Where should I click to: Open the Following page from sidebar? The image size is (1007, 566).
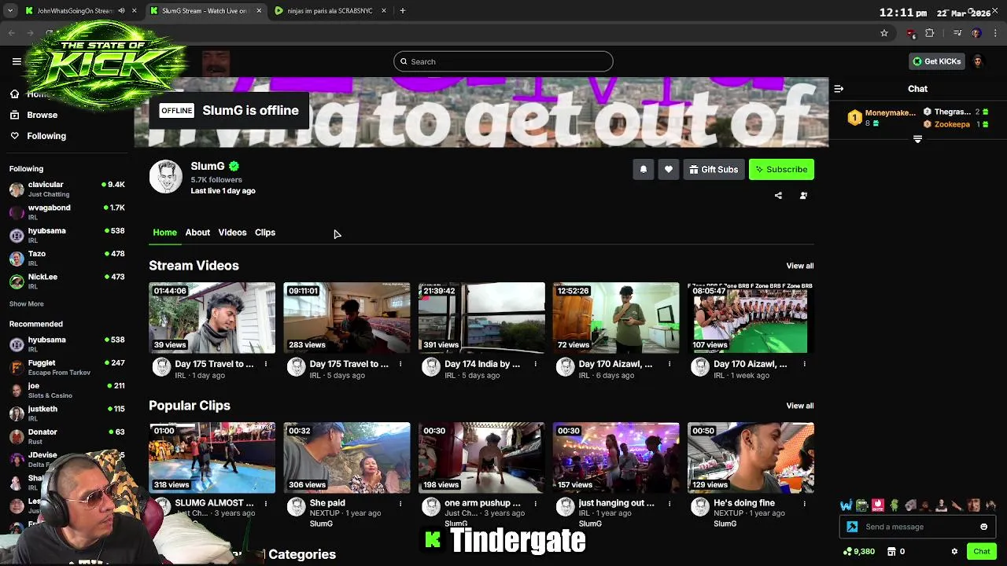pyautogui.click(x=38, y=136)
